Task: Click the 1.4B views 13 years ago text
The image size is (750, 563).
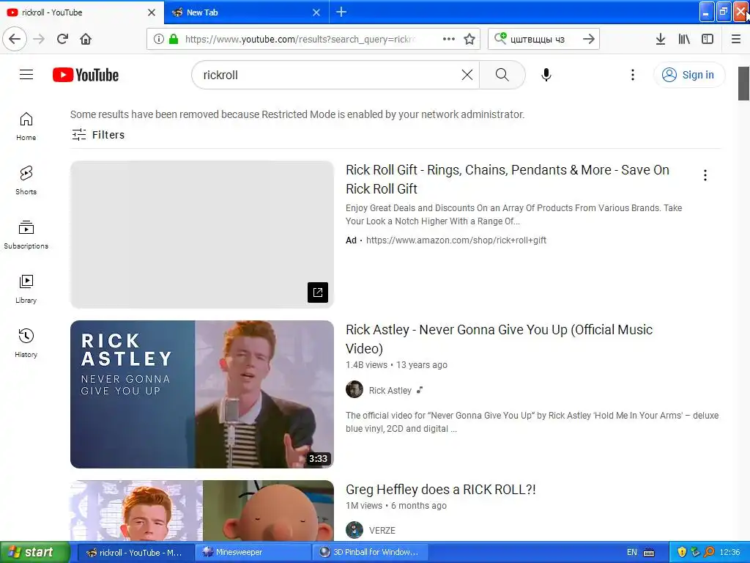Action: pyautogui.click(x=396, y=365)
